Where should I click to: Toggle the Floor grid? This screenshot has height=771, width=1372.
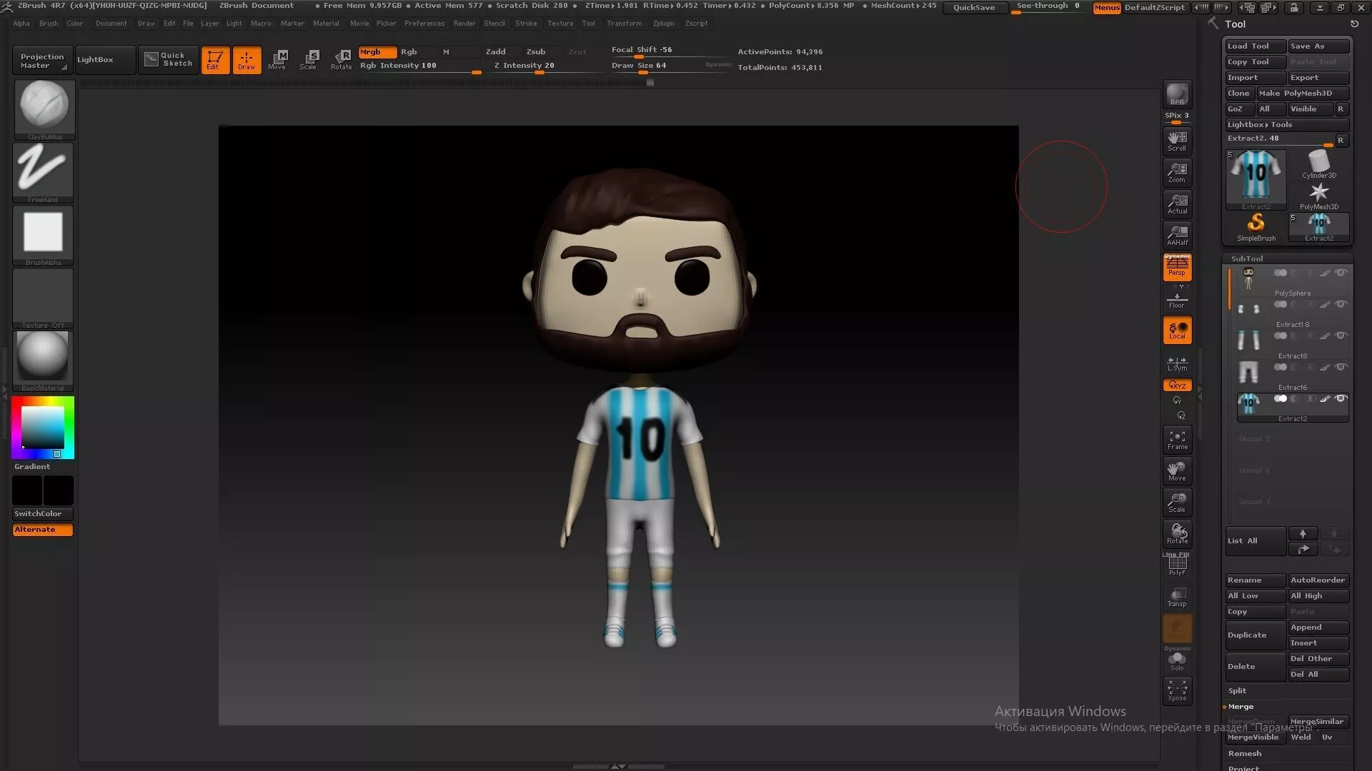[x=1177, y=298]
